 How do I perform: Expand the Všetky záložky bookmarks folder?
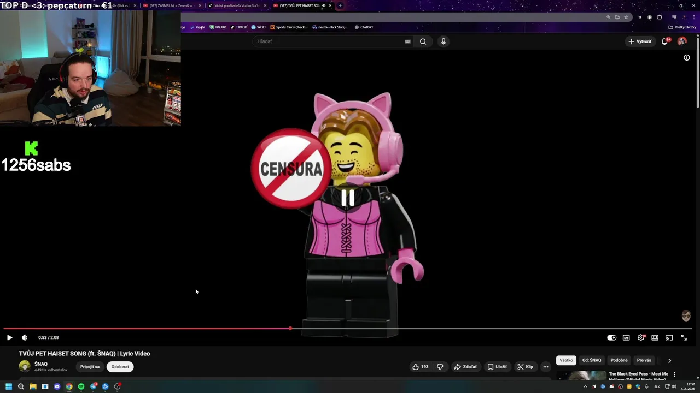pyautogui.click(x=682, y=27)
